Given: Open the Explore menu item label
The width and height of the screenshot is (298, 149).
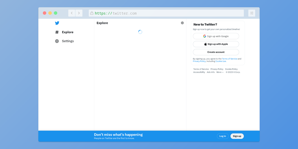Looking at the screenshot, I should pyautogui.click(x=68, y=32).
